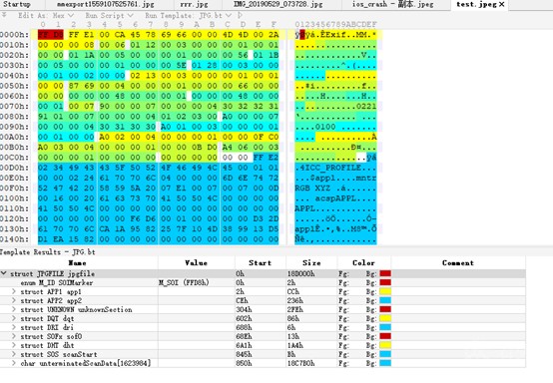Screen dimensions: 553x383
Task: Expand the unterminatedScanData char array row
Action: pyautogui.click(x=14, y=363)
